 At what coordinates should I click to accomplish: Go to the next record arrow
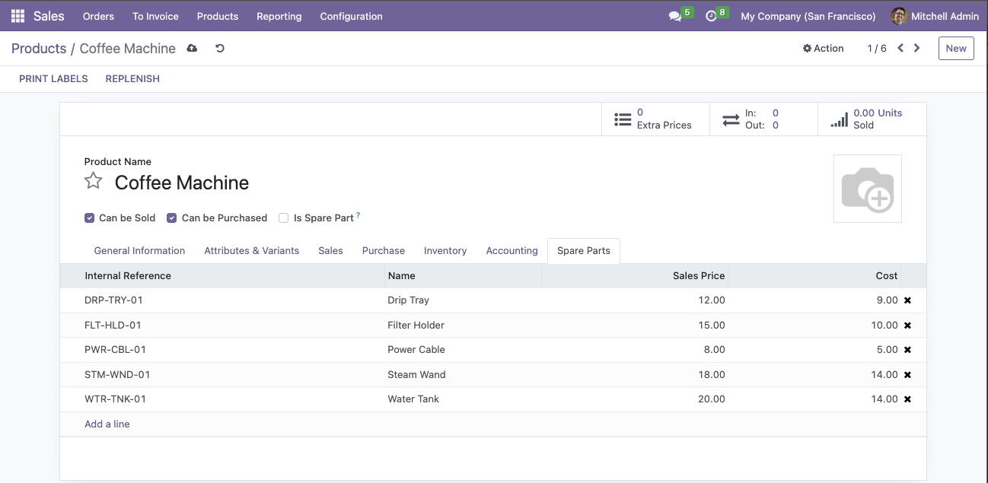pyautogui.click(x=917, y=48)
